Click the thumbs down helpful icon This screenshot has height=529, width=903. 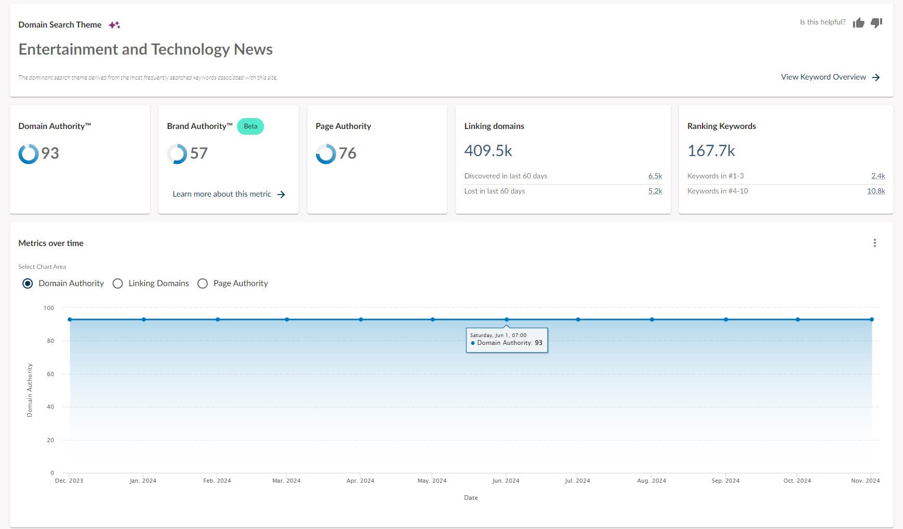877,22
